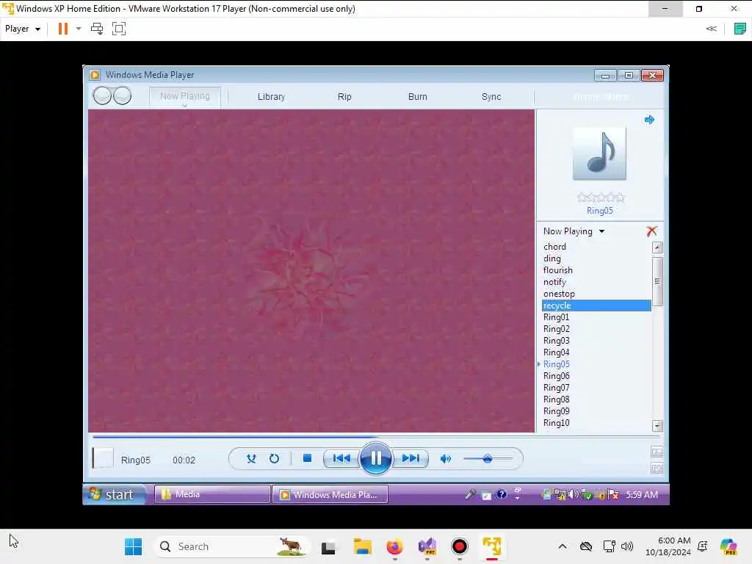Skip to the previous track
Screen dimensions: 752x564
click(341, 458)
